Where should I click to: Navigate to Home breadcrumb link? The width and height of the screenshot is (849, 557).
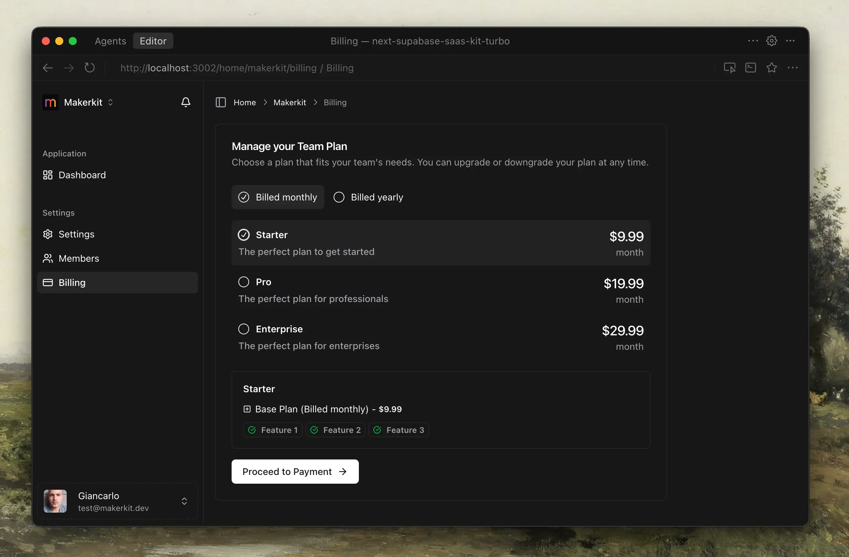[244, 102]
